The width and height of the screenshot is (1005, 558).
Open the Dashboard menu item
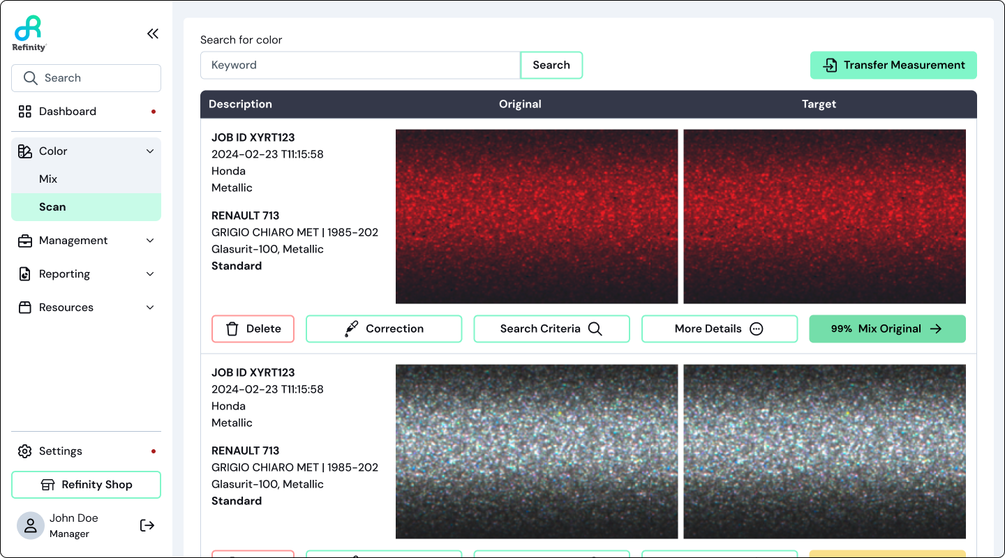pyautogui.click(x=87, y=112)
